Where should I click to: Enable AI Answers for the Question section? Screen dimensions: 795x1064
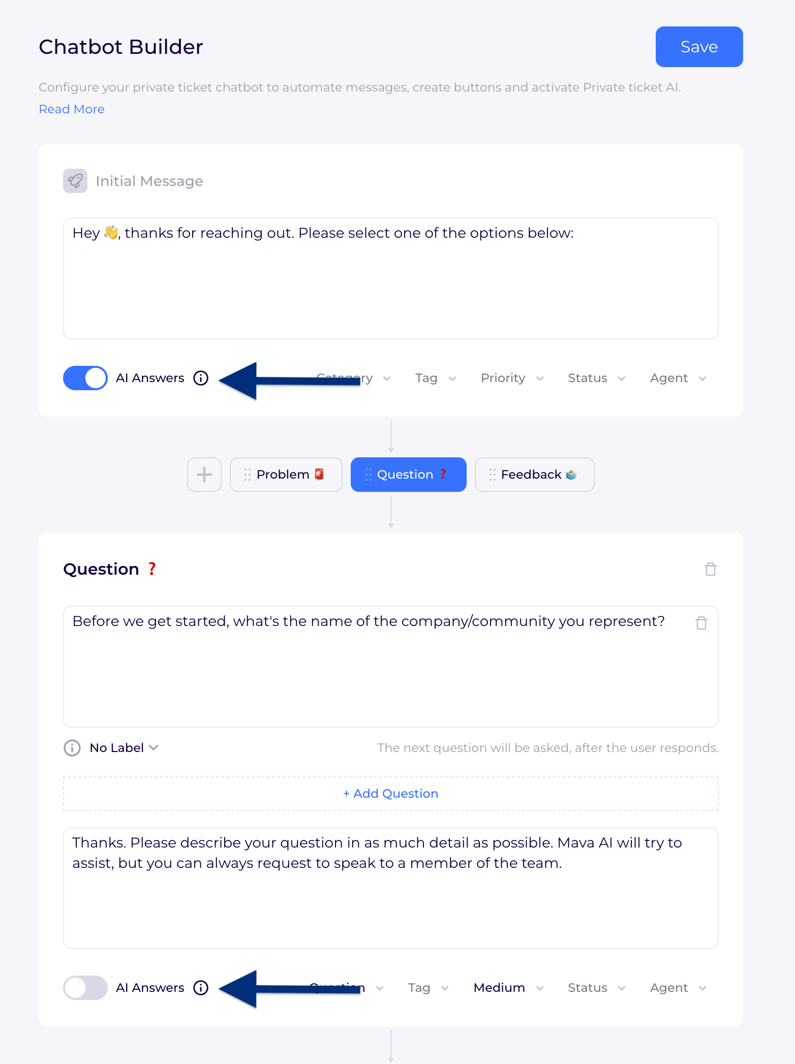[85, 988]
